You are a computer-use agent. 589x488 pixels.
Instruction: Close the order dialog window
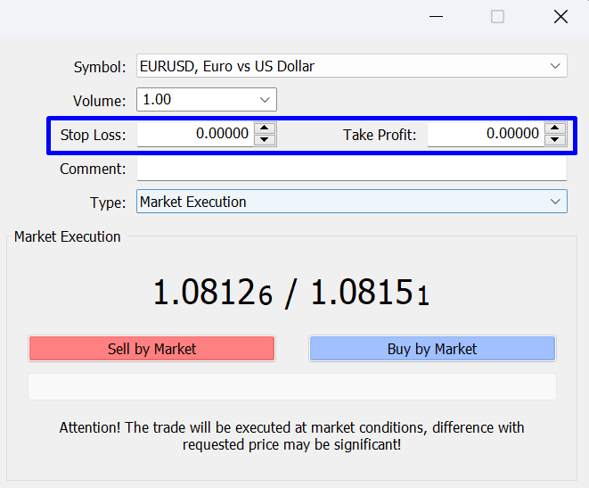click(x=560, y=17)
